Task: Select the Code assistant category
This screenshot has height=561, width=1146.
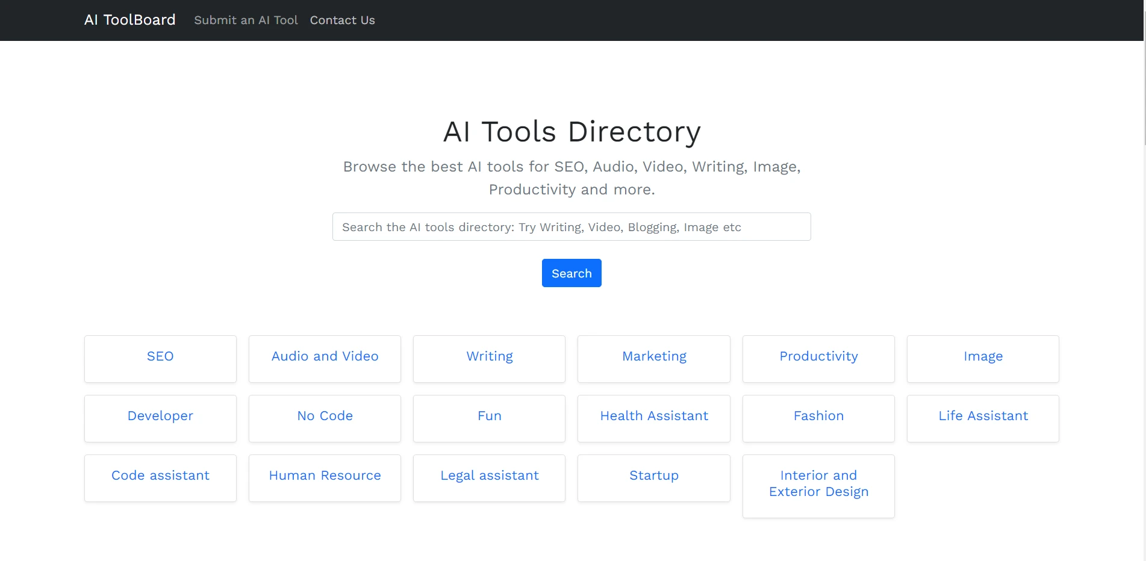Action: (160, 478)
